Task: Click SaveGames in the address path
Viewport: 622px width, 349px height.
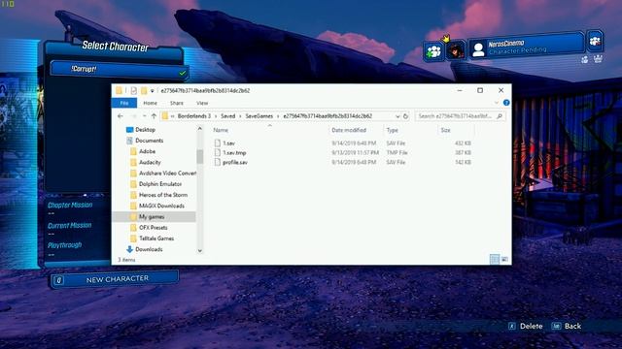Action: 259,116
